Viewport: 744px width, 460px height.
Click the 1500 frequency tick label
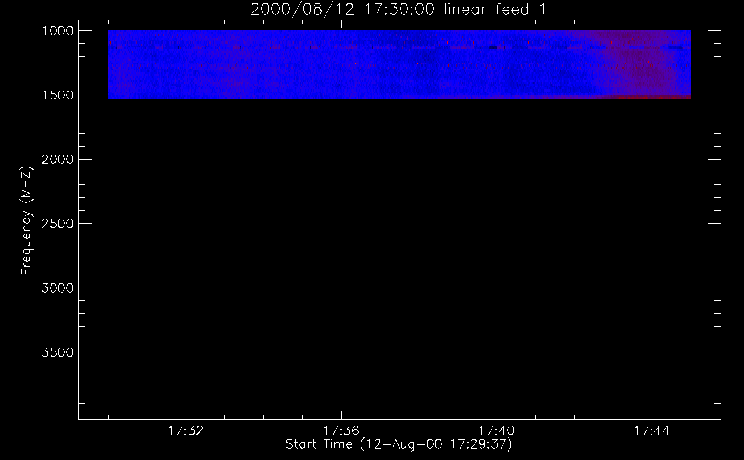click(x=57, y=95)
